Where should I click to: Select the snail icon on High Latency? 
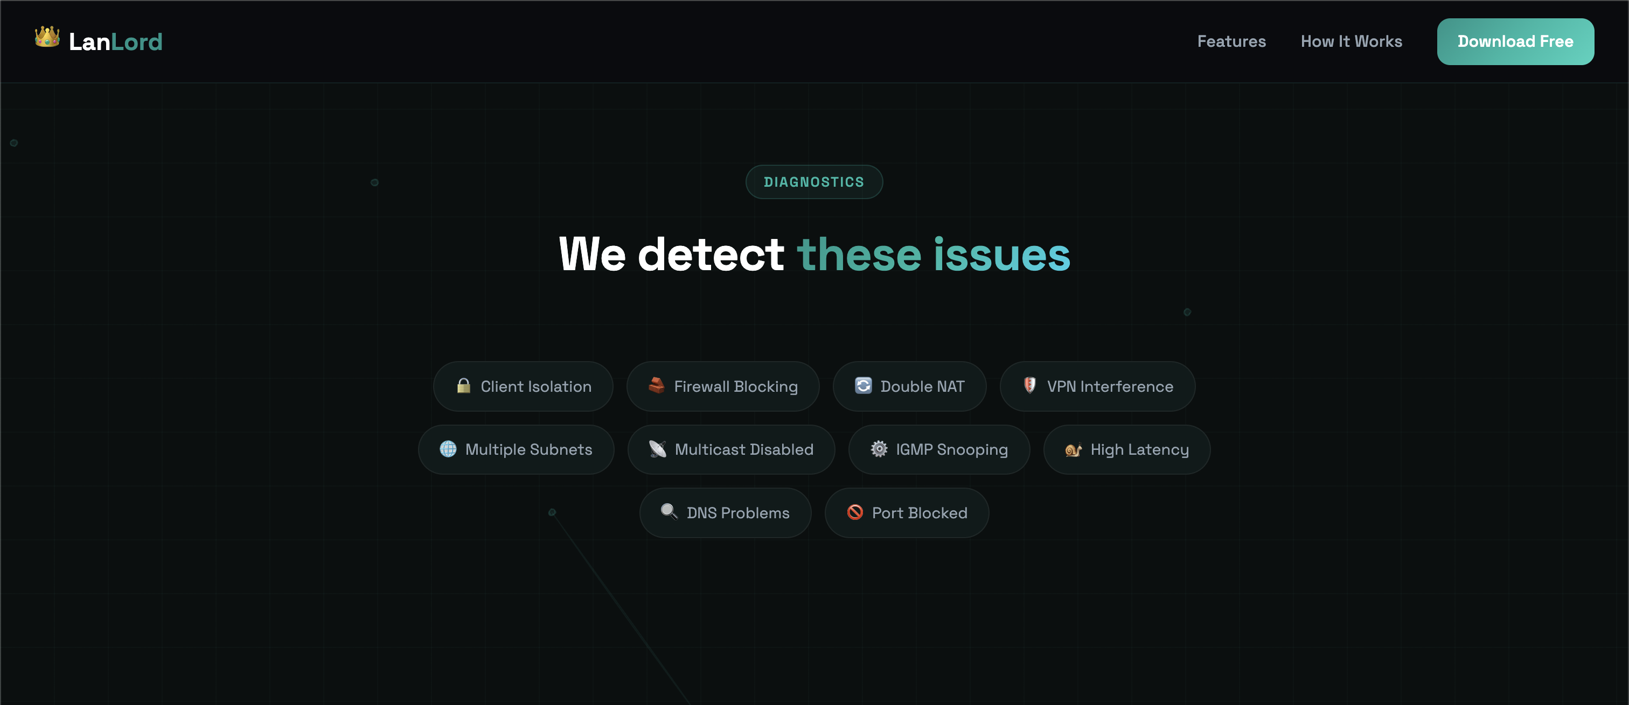(x=1073, y=449)
